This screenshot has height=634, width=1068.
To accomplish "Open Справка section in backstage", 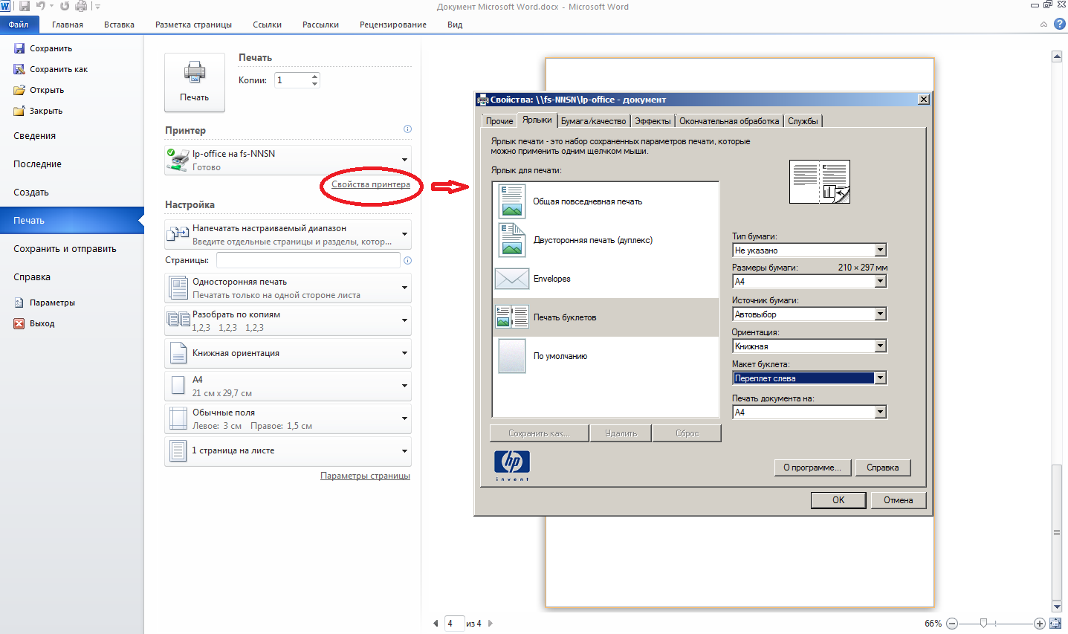I will [x=71, y=277].
